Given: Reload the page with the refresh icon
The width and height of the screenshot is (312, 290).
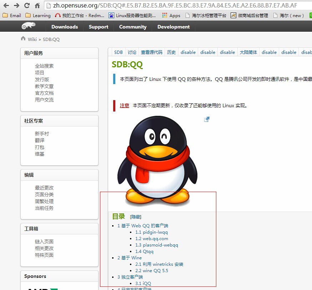Looking at the screenshot, I should (27, 5).
